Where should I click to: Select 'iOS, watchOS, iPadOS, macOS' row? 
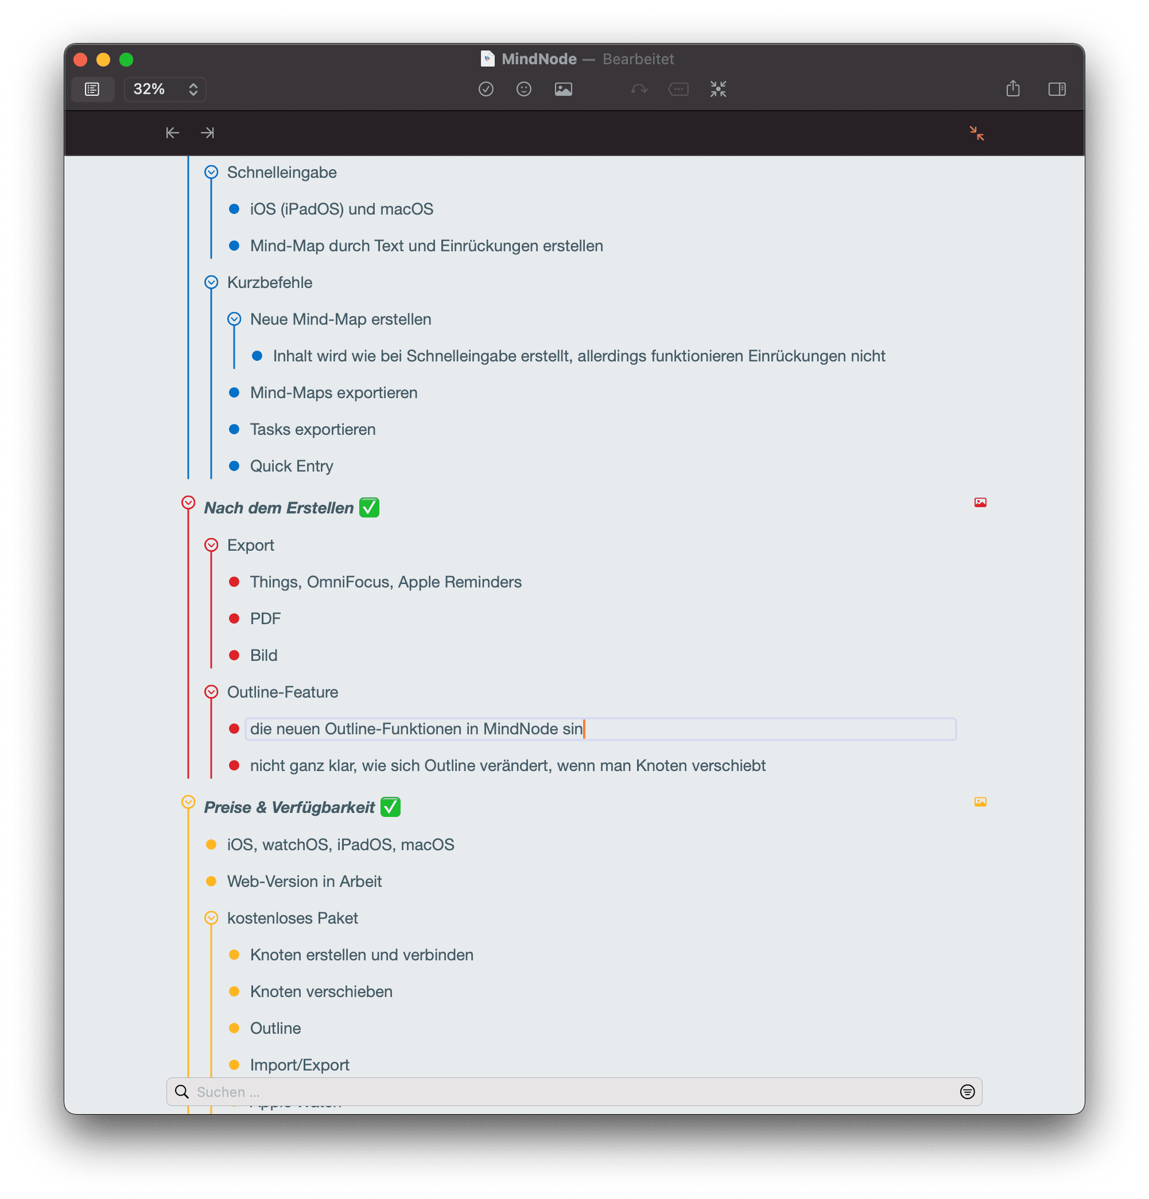coord(340,845)
